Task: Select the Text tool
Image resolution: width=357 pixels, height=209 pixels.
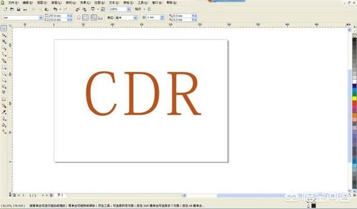Action: point(4,93)
